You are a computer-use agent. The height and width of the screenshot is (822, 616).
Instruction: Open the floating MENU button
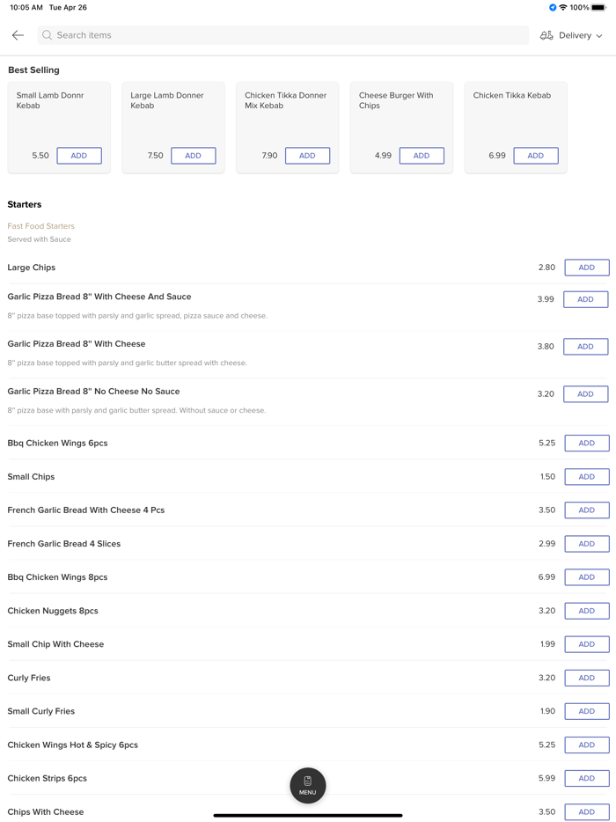308,785
